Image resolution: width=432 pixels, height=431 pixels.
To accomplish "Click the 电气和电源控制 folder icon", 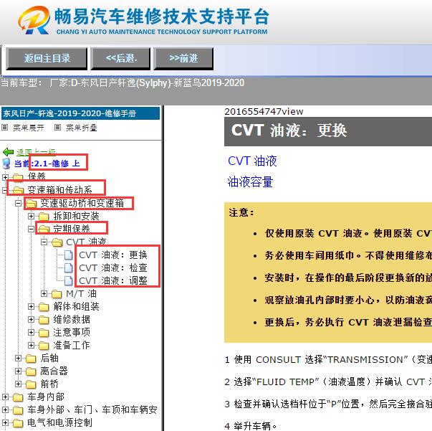I will click(x=18, y=423).
